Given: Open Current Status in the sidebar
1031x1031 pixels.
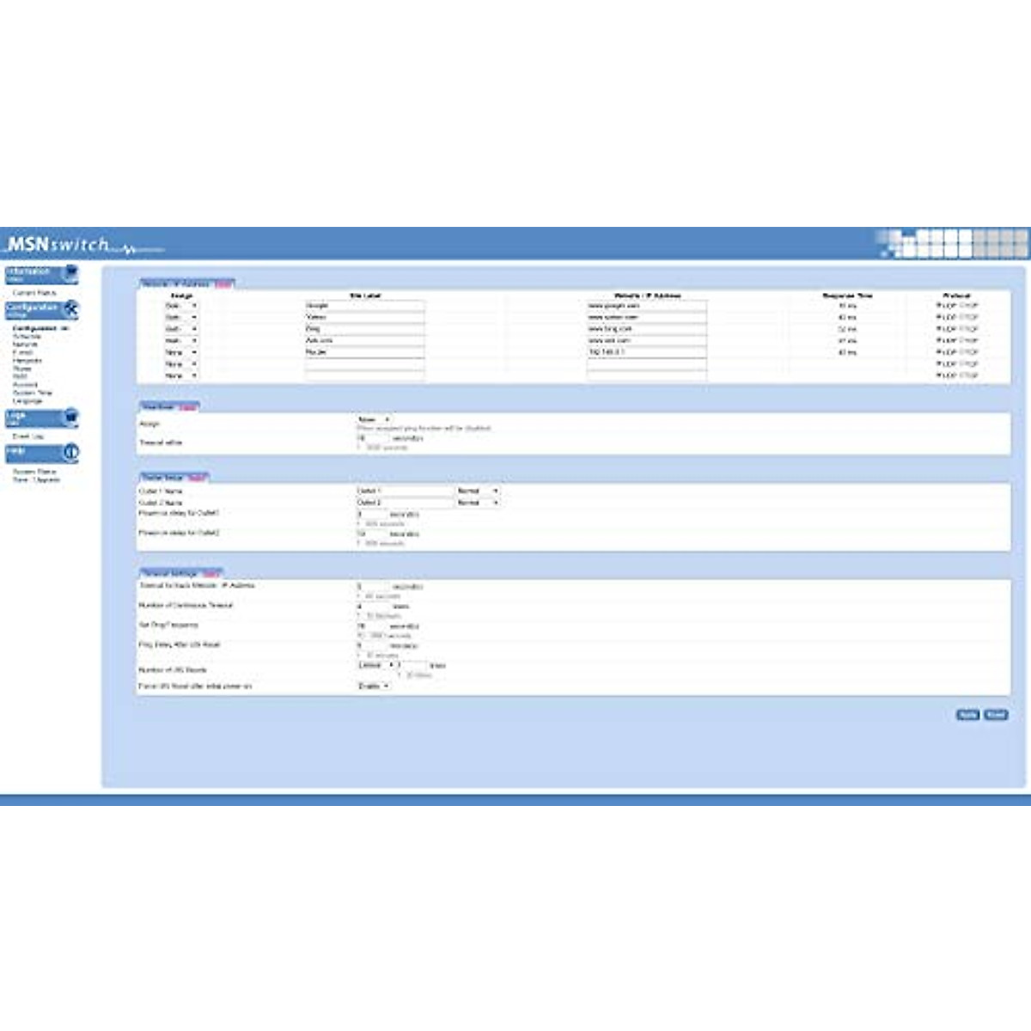Looking at the screenshot, I should 34,293.
